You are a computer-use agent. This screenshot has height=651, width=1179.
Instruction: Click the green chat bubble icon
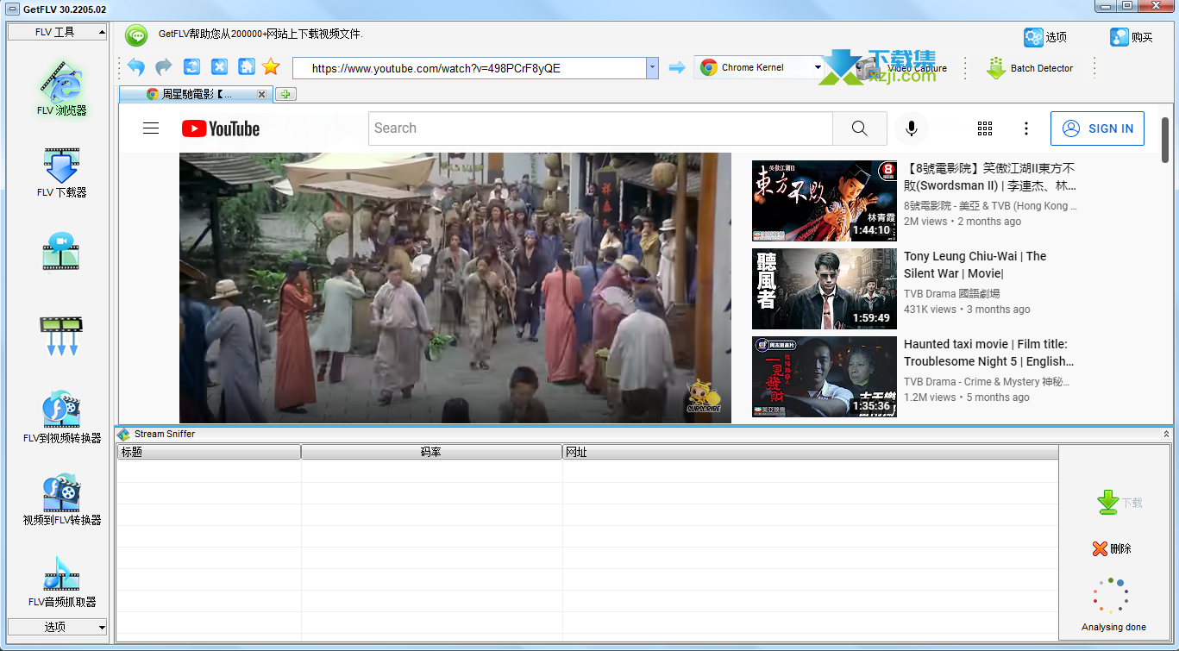(136, 35)
